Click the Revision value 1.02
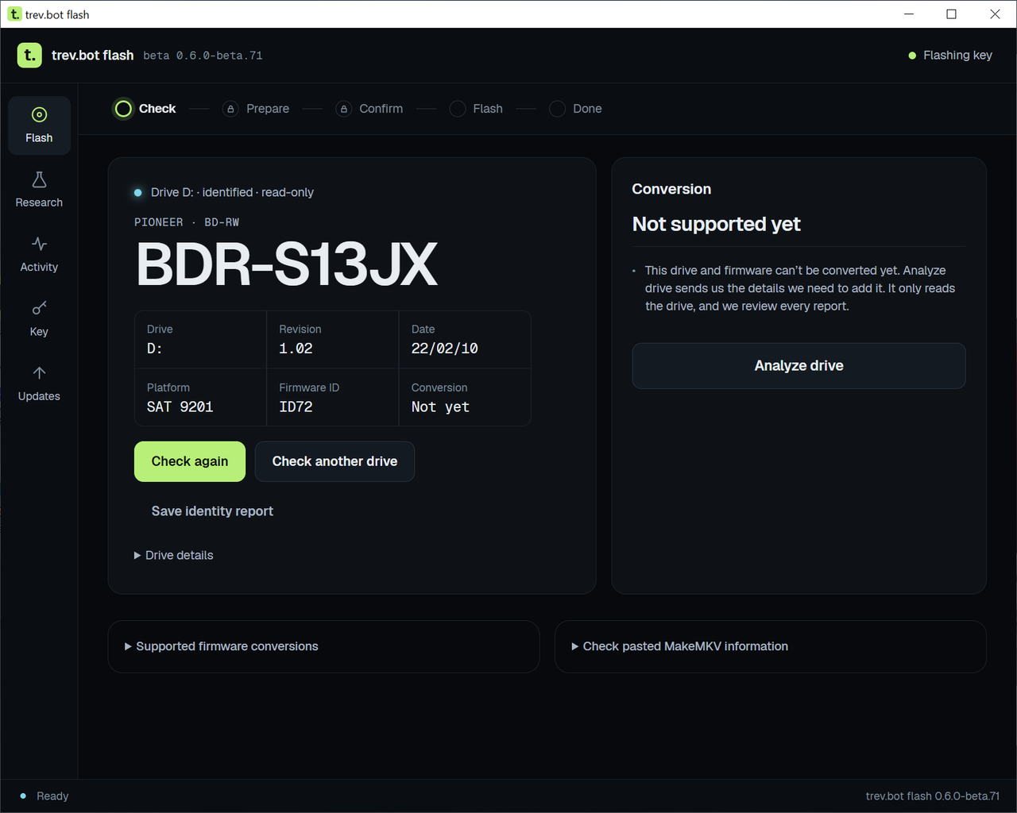This screenshot has width=1017, height=813. pyautogui.click(x=296, y=349)
